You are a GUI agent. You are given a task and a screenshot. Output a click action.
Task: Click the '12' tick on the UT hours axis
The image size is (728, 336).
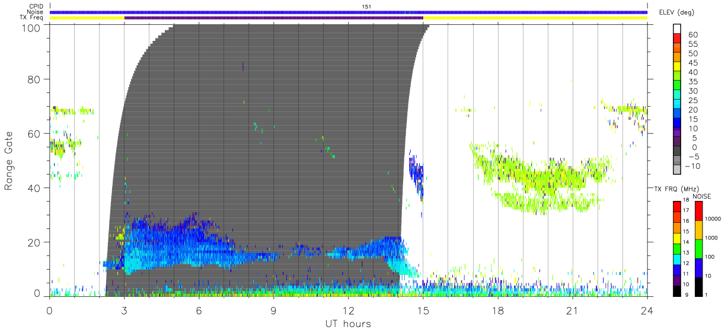pyautogui.click(x=349, y=309)
